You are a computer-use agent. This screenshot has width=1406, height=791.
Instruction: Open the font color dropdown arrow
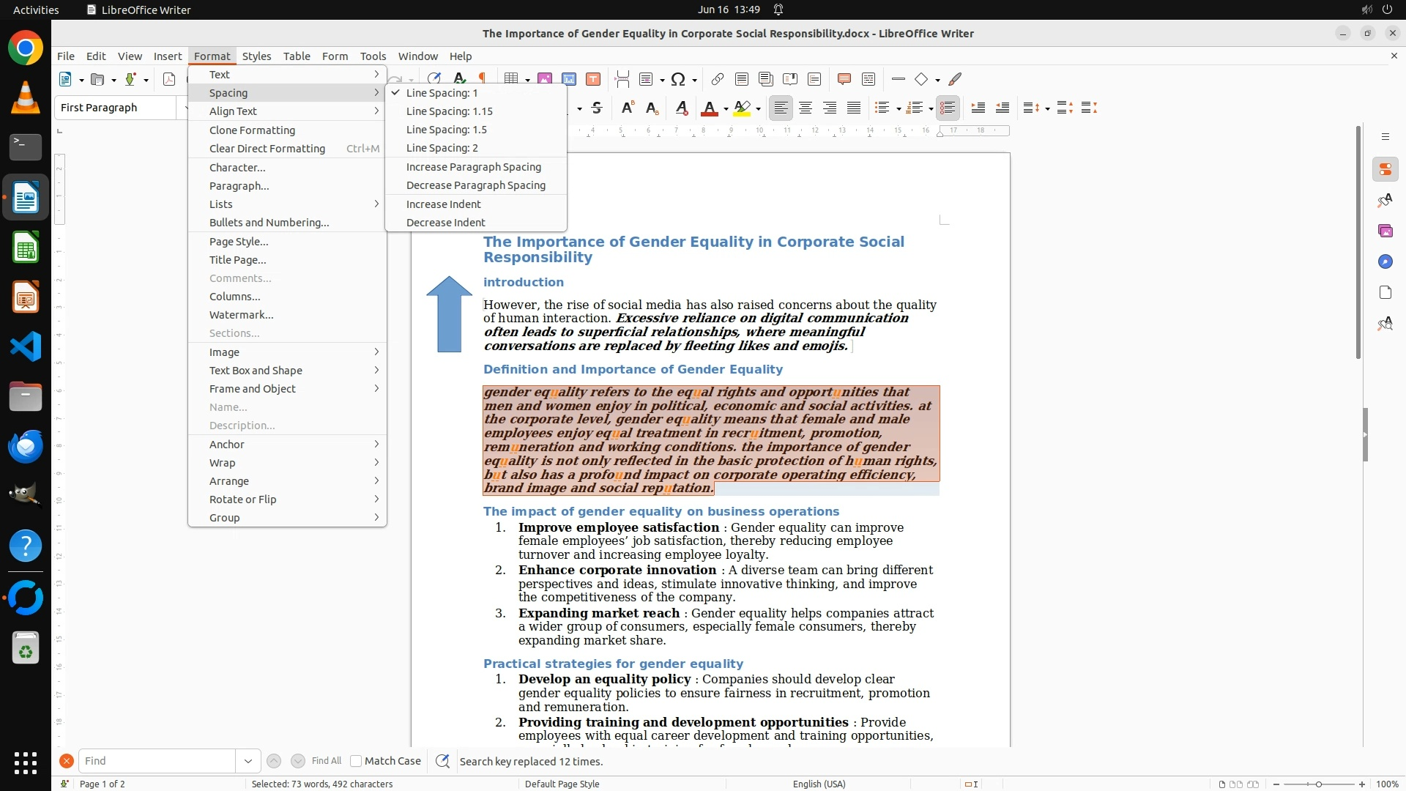pyautogui.click(x=726, y=109)
